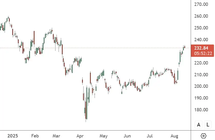Image resolution: width=215 pixels, height=140 pixels.
Task: Select the Jul label on time axis
Action: click(150, 136)
